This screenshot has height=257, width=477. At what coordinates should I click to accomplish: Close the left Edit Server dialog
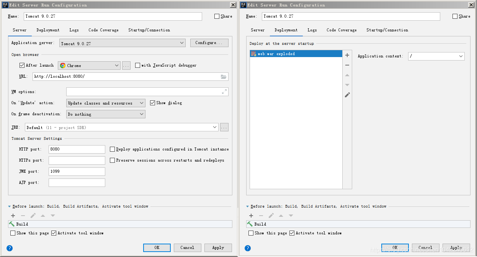pyautogui.click(x=233, y=5)
